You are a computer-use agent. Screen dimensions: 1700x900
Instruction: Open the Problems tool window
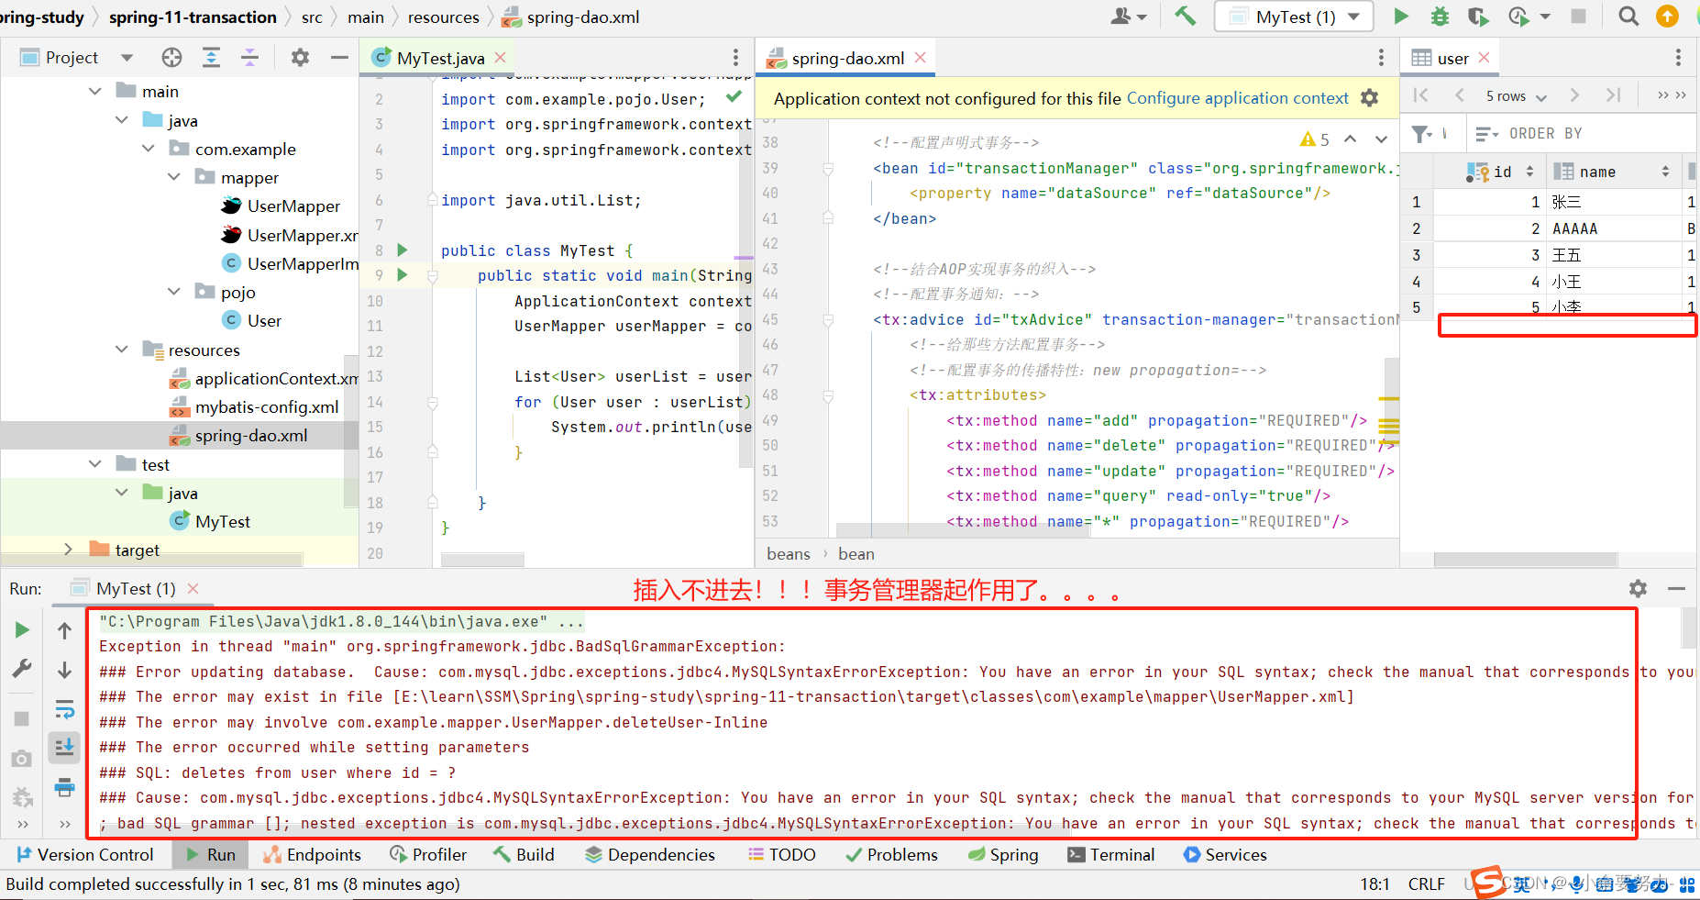[892, 854]
